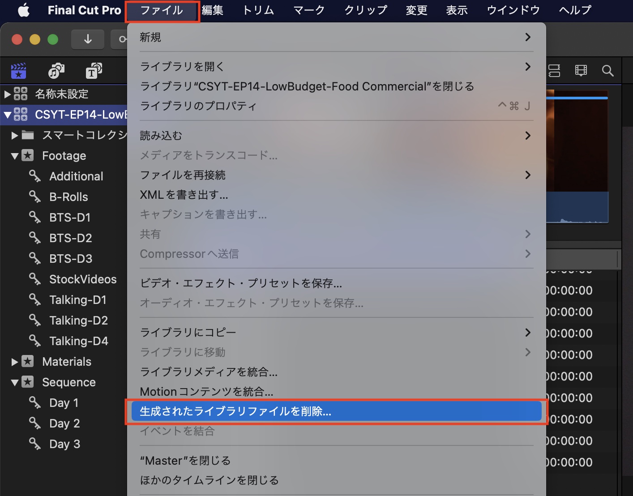Viewport: 633px width, 496px height.
Task: Open the ファイルを再接続 submenu
Action: (337, 175)
